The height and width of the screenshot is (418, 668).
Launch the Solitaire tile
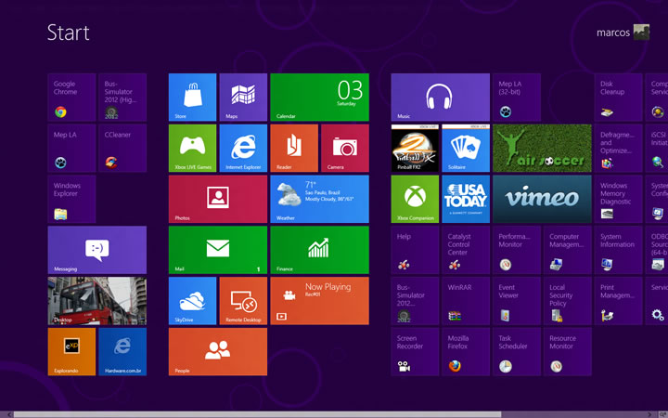tap(466, 148)
